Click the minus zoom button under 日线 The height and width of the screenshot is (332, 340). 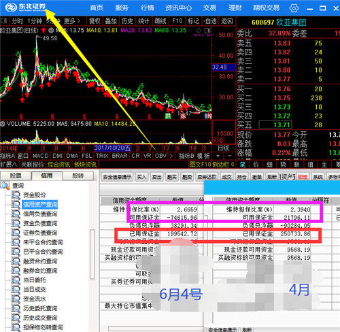(229, 156)
